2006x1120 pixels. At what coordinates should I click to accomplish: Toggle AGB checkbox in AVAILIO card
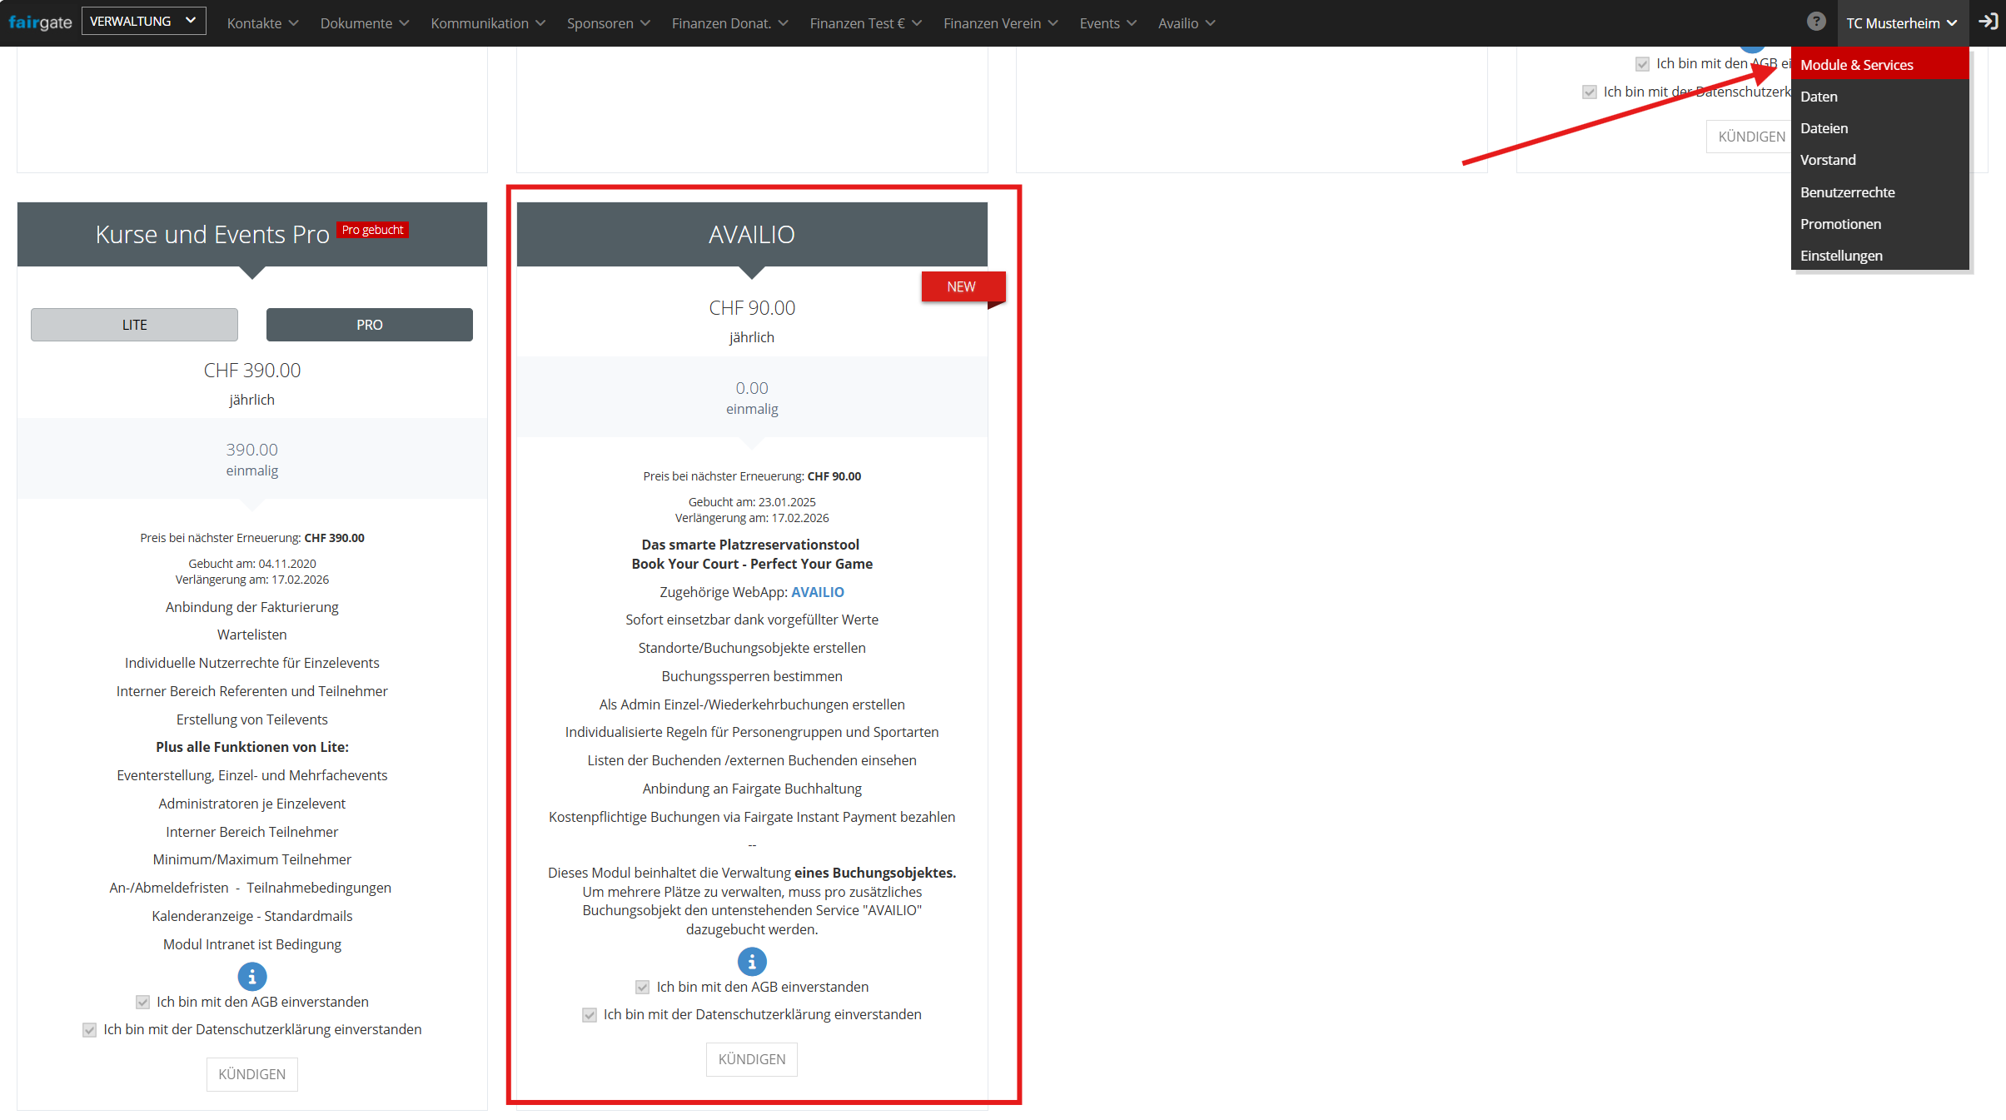tap(642, 987)
